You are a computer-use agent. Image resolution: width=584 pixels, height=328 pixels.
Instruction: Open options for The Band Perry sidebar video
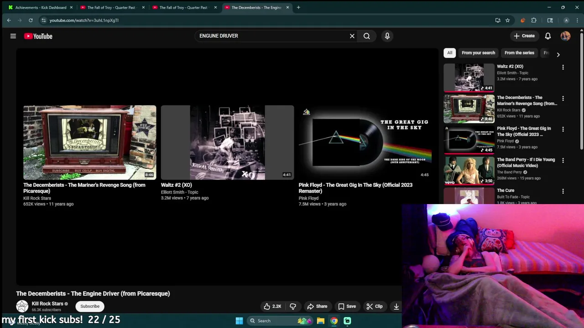(563, 160)
